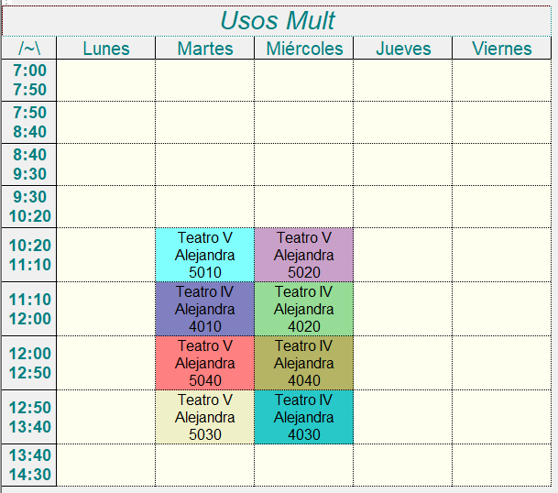Select the Lunes column header
Image resolution: width=558 pixels, height=493 pixels.
[x=106, y=48]
